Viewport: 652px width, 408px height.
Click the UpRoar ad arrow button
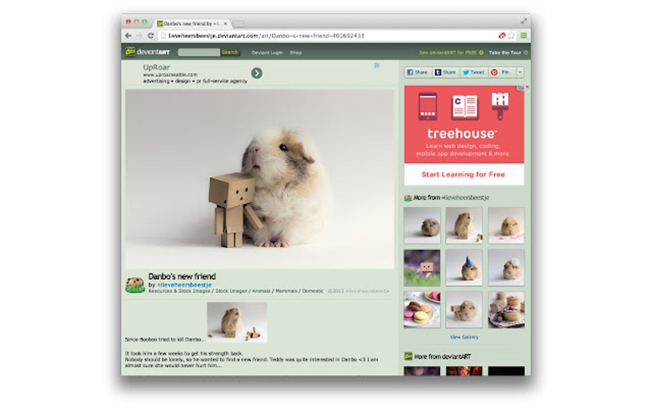pyautogui.click(x=256, y=73)
